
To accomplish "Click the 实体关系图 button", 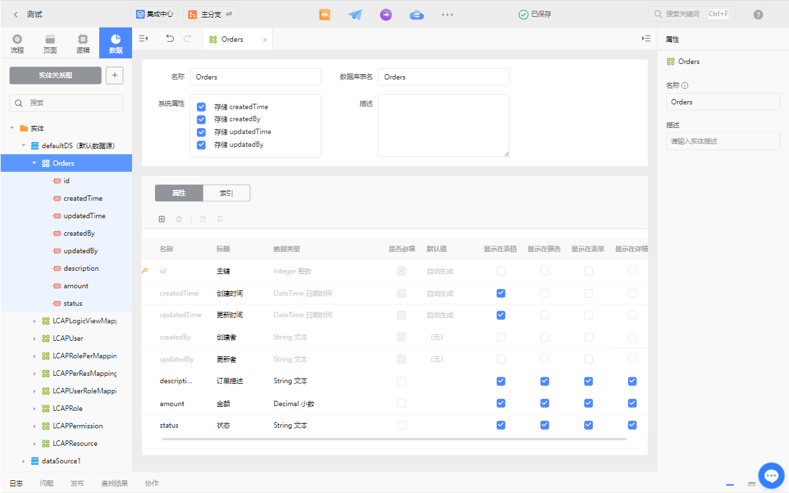I will [x=55, y=75].
